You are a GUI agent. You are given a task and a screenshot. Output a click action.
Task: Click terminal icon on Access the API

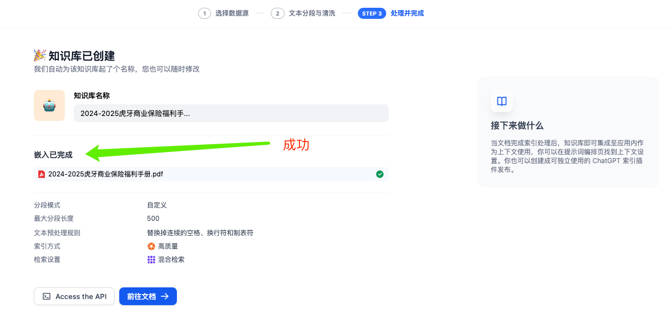pos(47,297)
